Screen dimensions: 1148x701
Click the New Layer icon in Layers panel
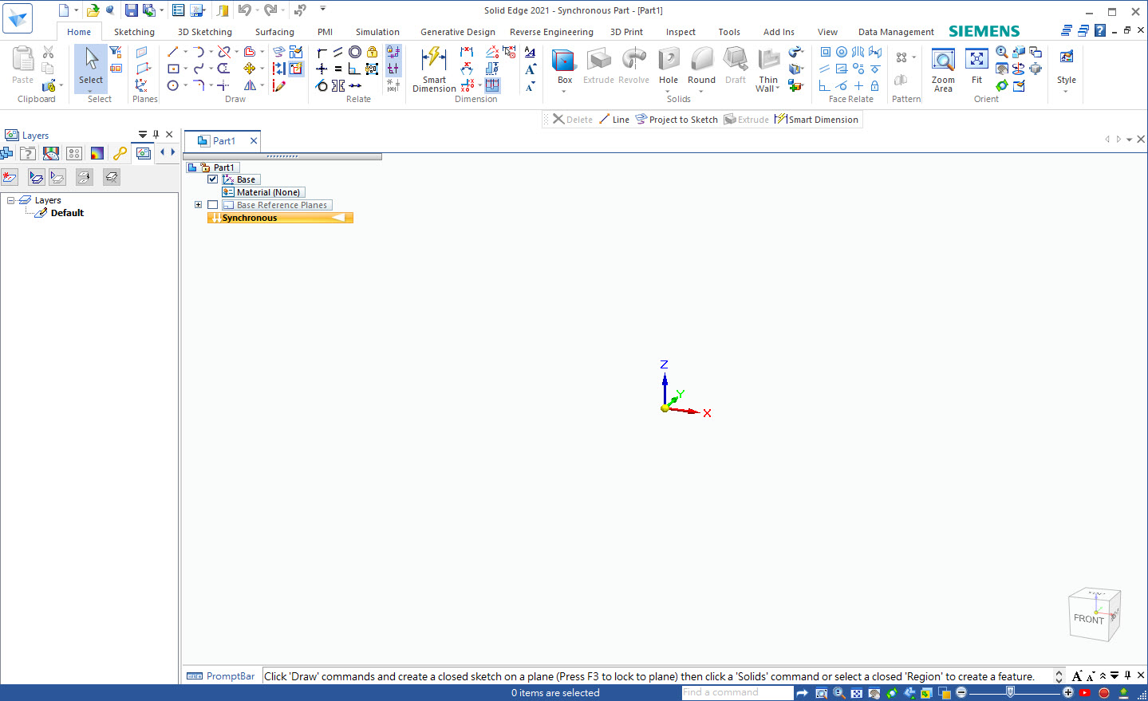click(x=10, y=177)
